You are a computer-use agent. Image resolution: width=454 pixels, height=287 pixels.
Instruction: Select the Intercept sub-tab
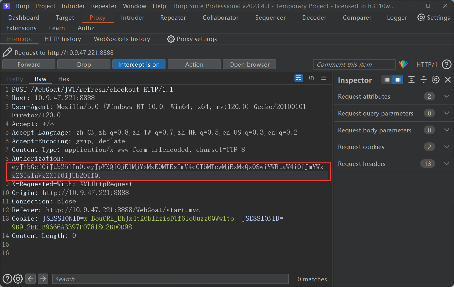pyautogui.click(x=19, y=39)
